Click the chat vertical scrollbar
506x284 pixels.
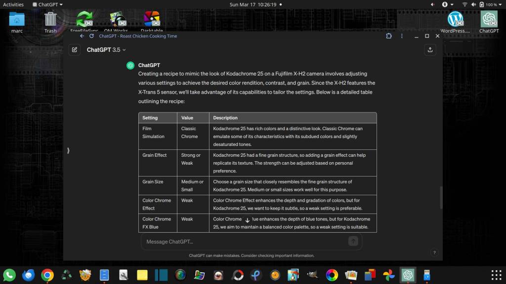click(x=441, y=197)
